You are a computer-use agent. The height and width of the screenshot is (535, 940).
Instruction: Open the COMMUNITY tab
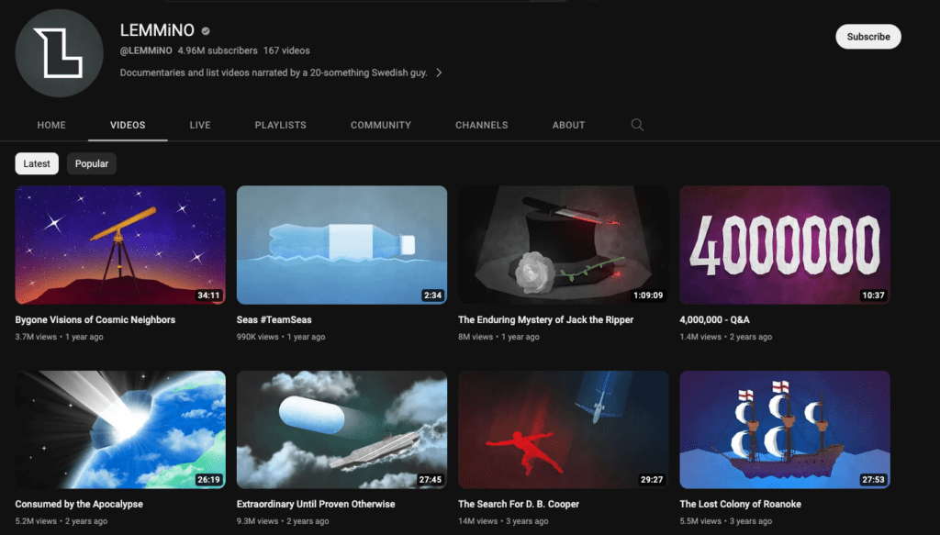tap(381, 125)
